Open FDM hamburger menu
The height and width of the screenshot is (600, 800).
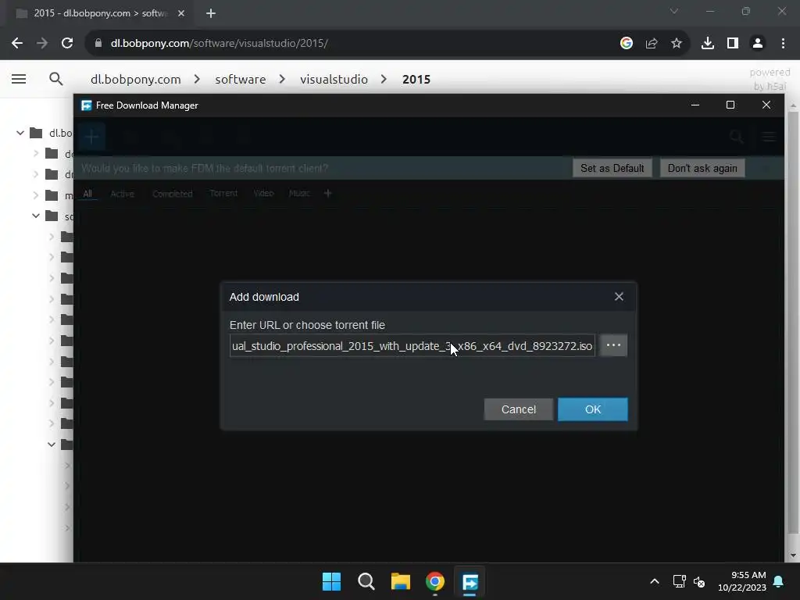[769, 137]
